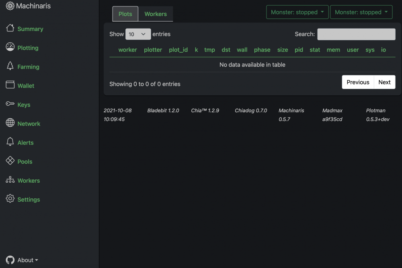Click the Wallet icon in sidebar
402x268 pixels.
click(x=10, y=85)
